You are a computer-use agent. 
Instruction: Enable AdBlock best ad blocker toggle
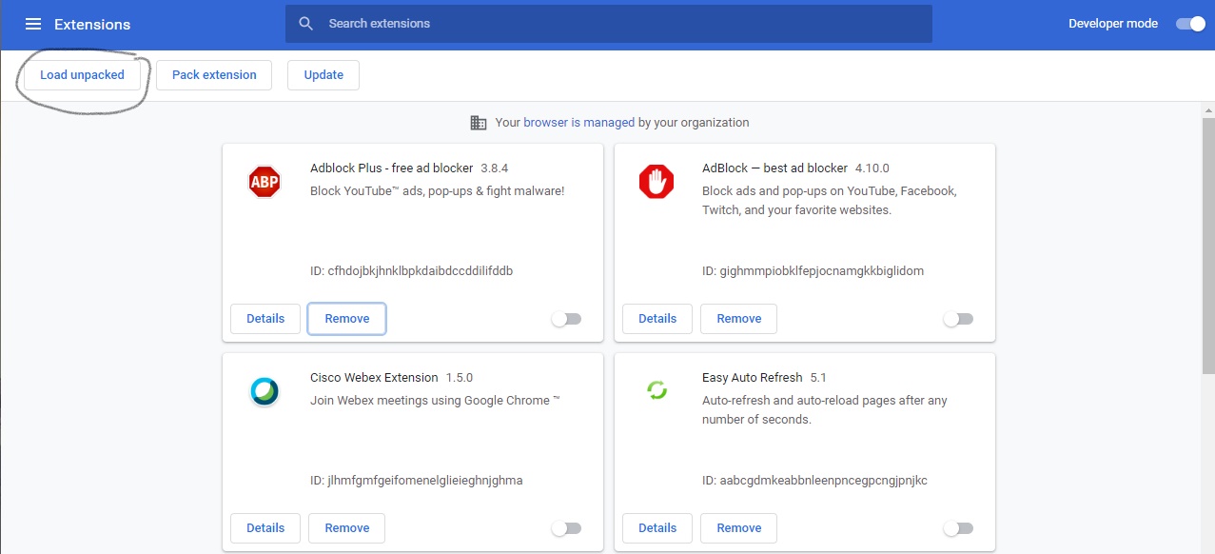coord(958,319)
